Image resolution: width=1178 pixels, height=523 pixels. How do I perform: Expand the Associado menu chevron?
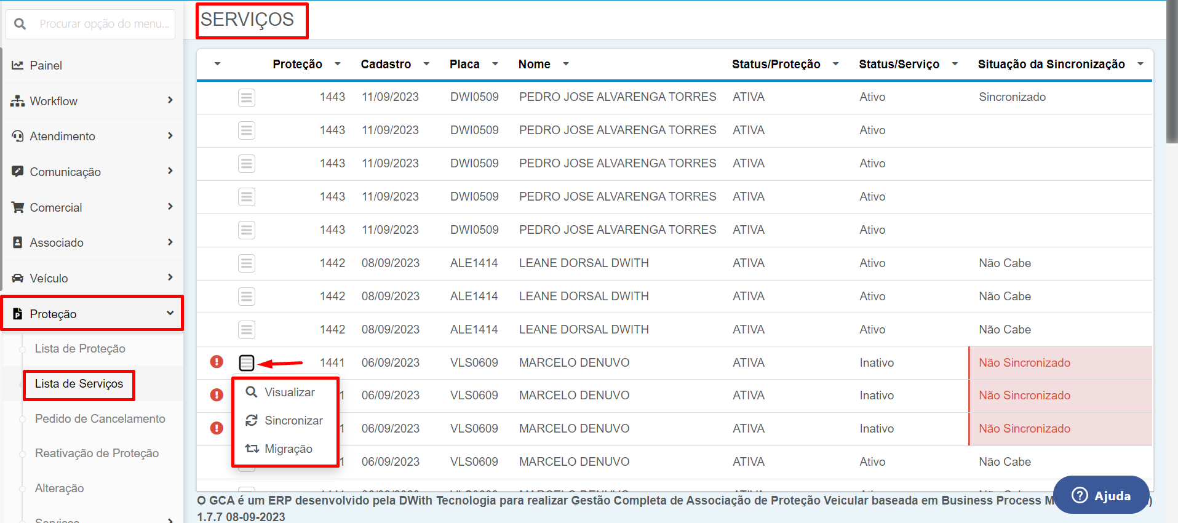pos(170,242)
